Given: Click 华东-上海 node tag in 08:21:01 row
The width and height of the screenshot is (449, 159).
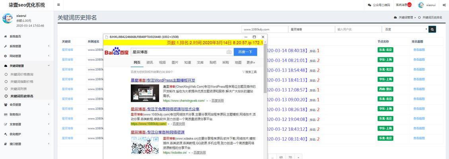Looking at the screenshot, I should click(x=385, y=60).
